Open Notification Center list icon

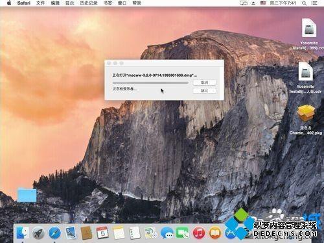click(x=314, y=3)
